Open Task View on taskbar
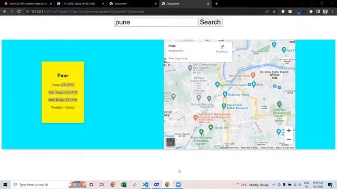 pos(102,184)
